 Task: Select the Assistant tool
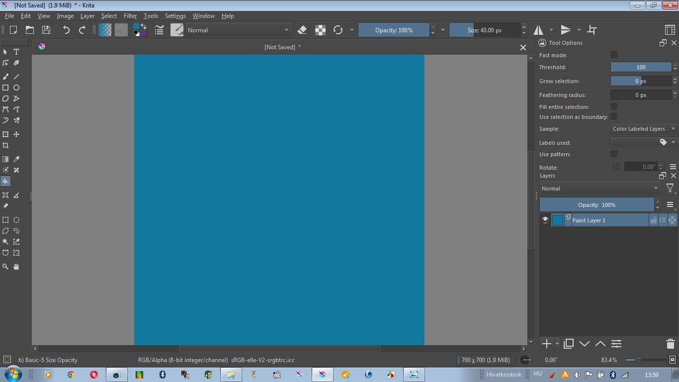coord(5,195)
